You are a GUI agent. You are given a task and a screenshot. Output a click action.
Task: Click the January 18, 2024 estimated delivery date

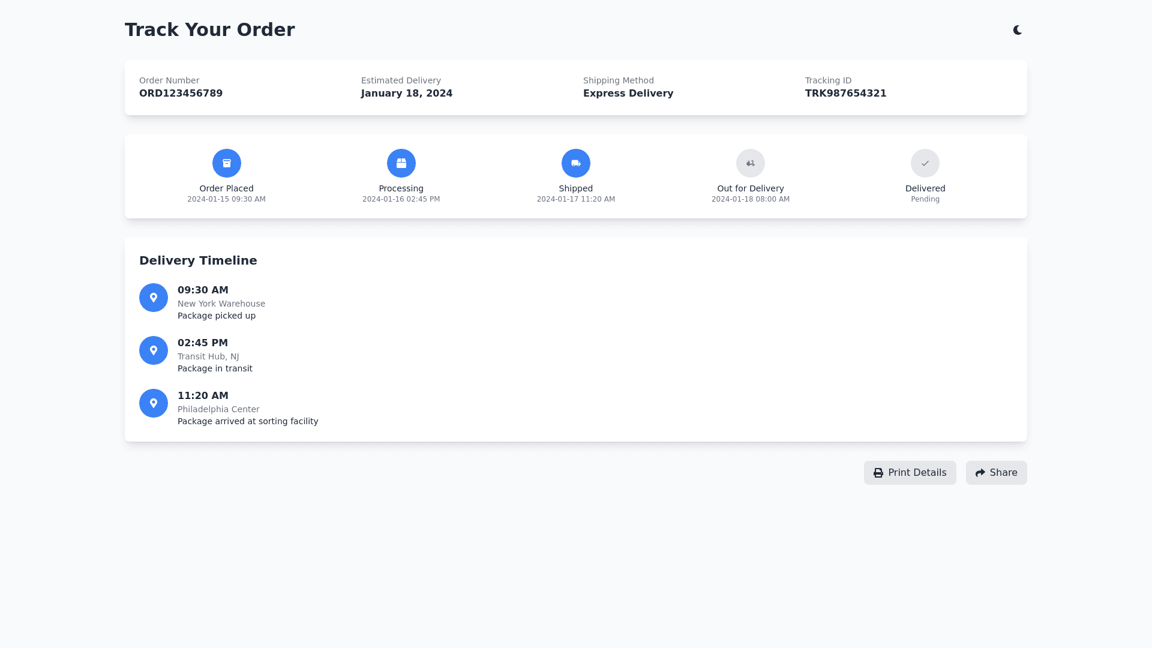(x=407, y=94)
